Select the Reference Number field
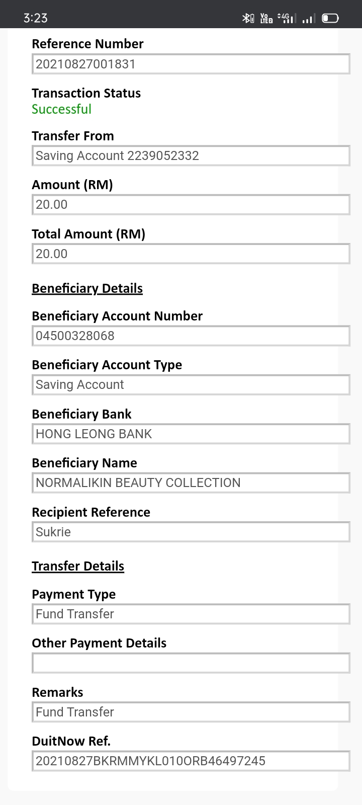362x805 pixels. 191,64
